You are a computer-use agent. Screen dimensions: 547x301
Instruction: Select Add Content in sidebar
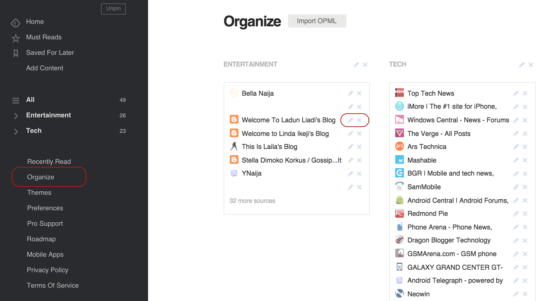[45, 68]
